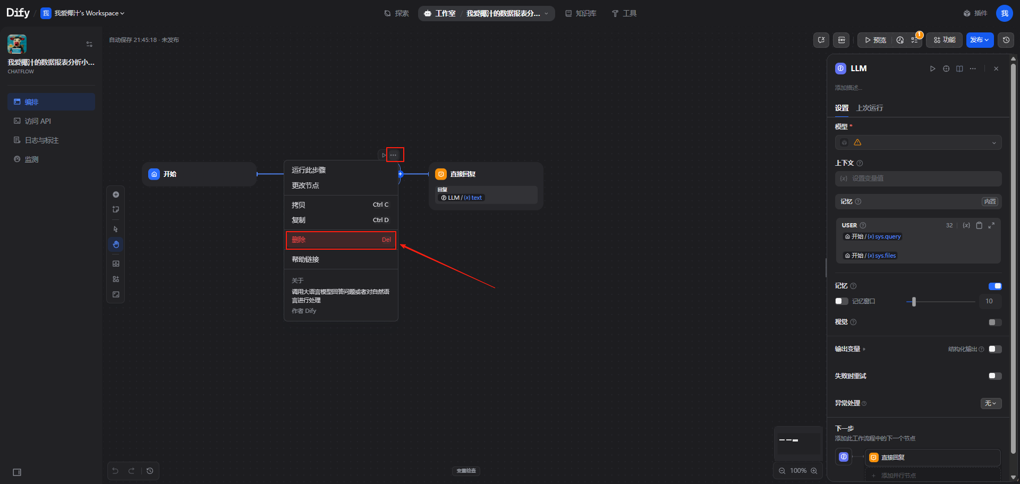The width and height of the screenshot is (1020, 484).
Task: Open 监测 monitoring in the sidebar
Action: pyautogui.click(x=51, y=159)
